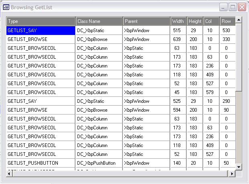The image size is (249, 184).
Task: Maximize the Browsing GetList window
Action: click(233, 7)
